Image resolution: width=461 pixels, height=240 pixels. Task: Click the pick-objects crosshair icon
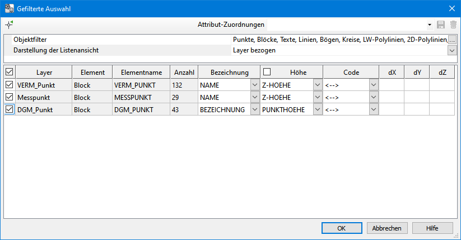[x=9, y=25]
